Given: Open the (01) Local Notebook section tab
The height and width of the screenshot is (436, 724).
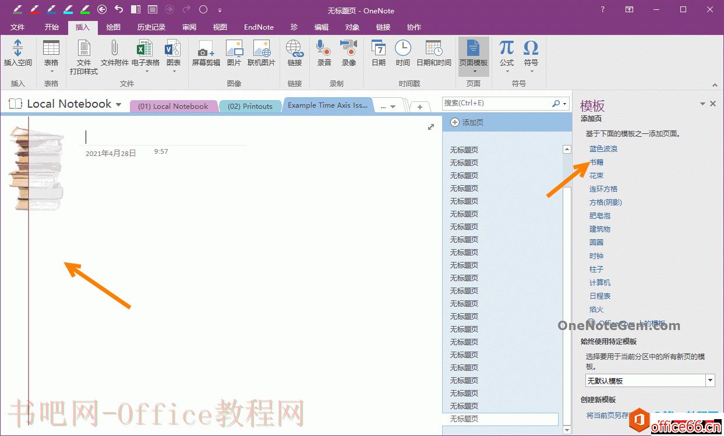Looking at the screenshot, I should point(173,106).
